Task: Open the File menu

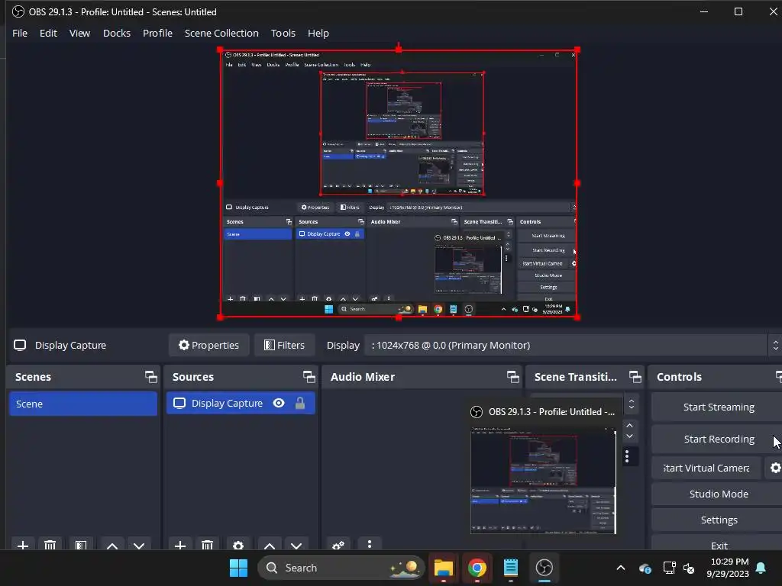Action: pos(20,33)
